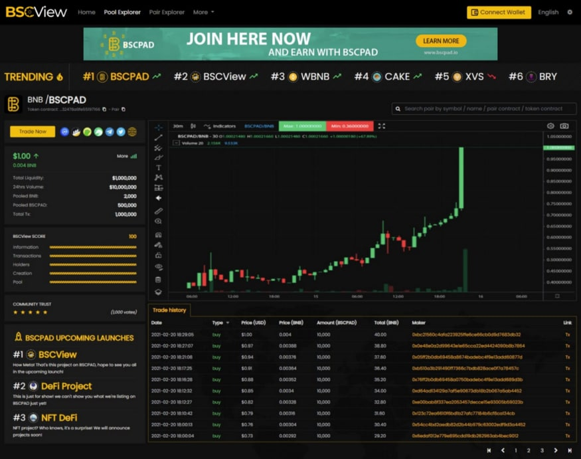Viewport: 581px width, 459px height.
Task: Select the pitchfork drawing tool
Action: click(x=159, y=148)
